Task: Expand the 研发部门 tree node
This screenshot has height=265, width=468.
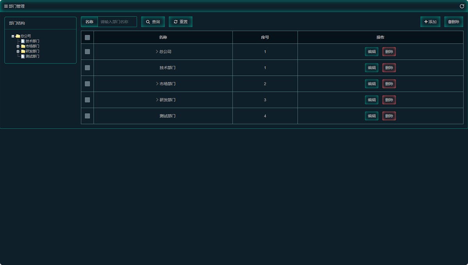Action: point(18,51)
